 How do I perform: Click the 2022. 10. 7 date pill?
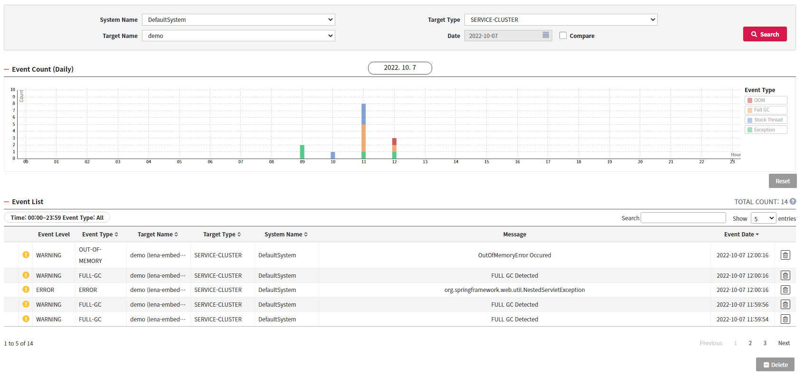coord(400,68)
